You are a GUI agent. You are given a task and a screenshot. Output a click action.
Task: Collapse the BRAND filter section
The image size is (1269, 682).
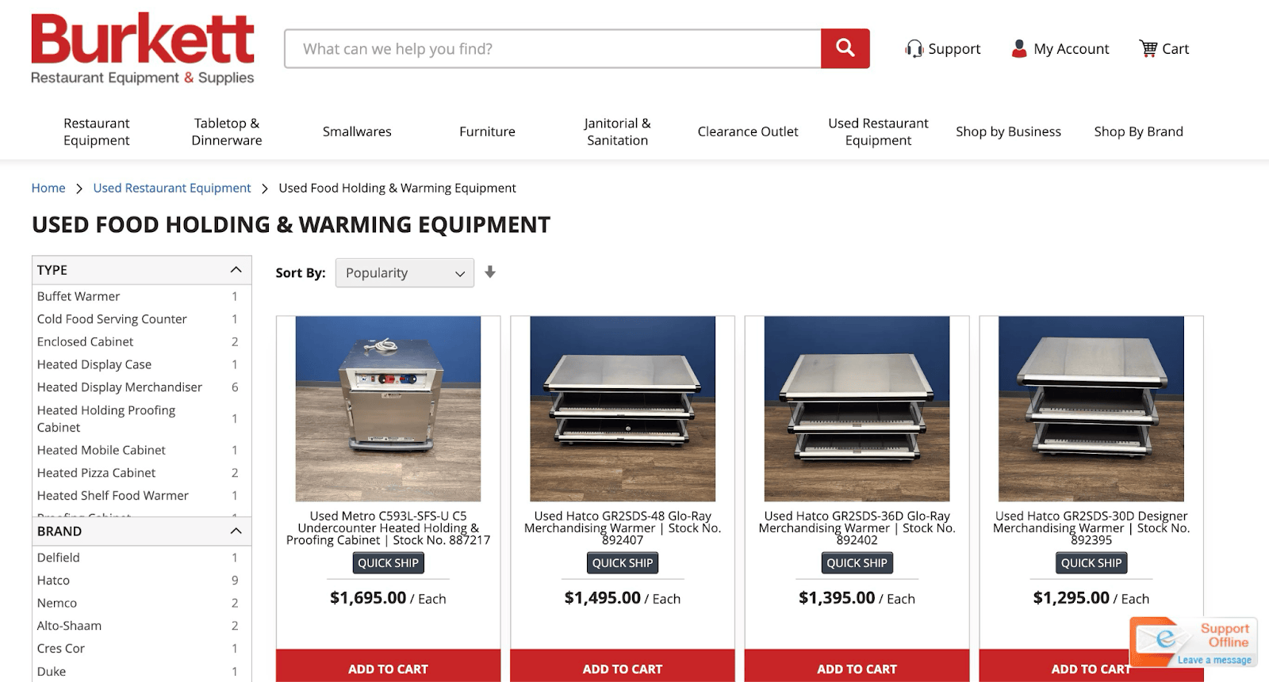tap(236, 531)
